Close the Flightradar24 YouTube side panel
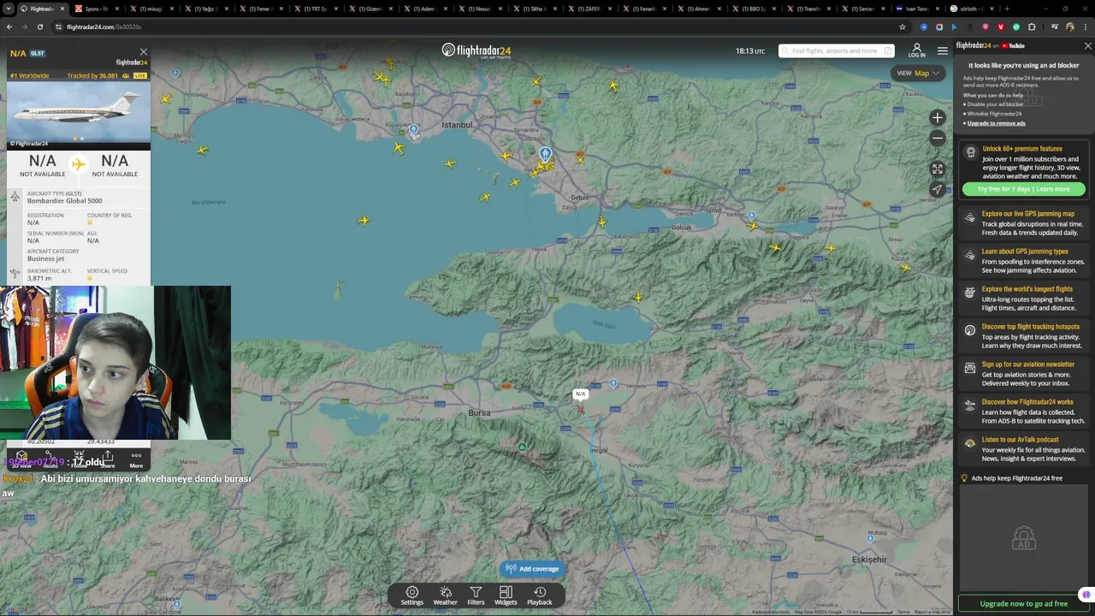 (x=1087, y=46)
